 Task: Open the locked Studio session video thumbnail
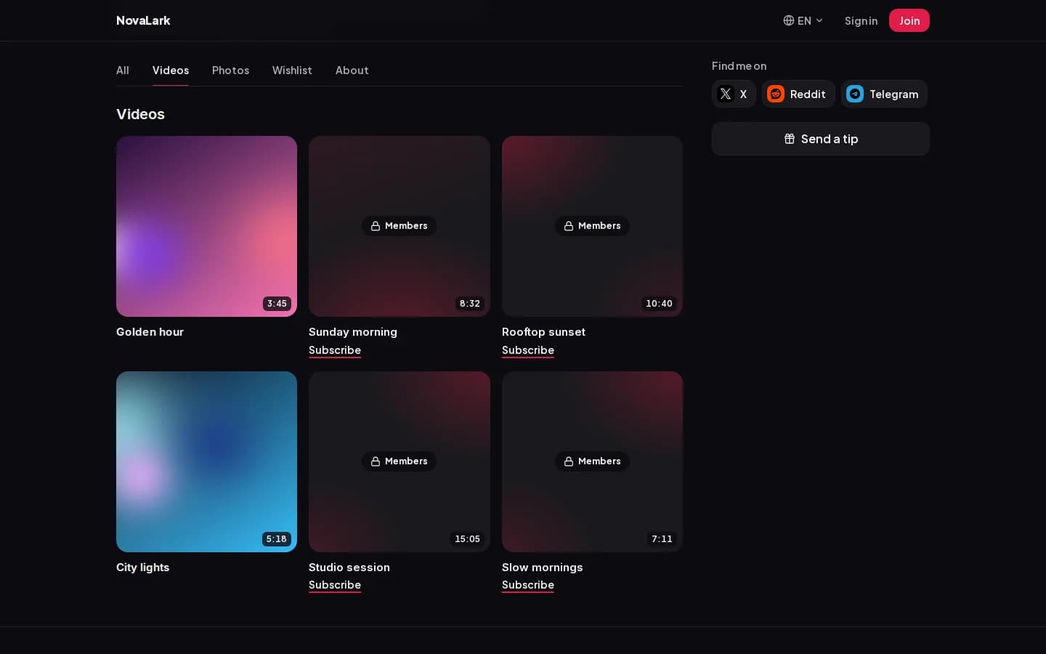coord(400,461)
